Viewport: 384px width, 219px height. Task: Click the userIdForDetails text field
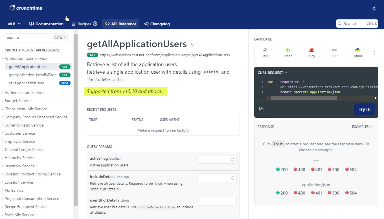(217, 201)
